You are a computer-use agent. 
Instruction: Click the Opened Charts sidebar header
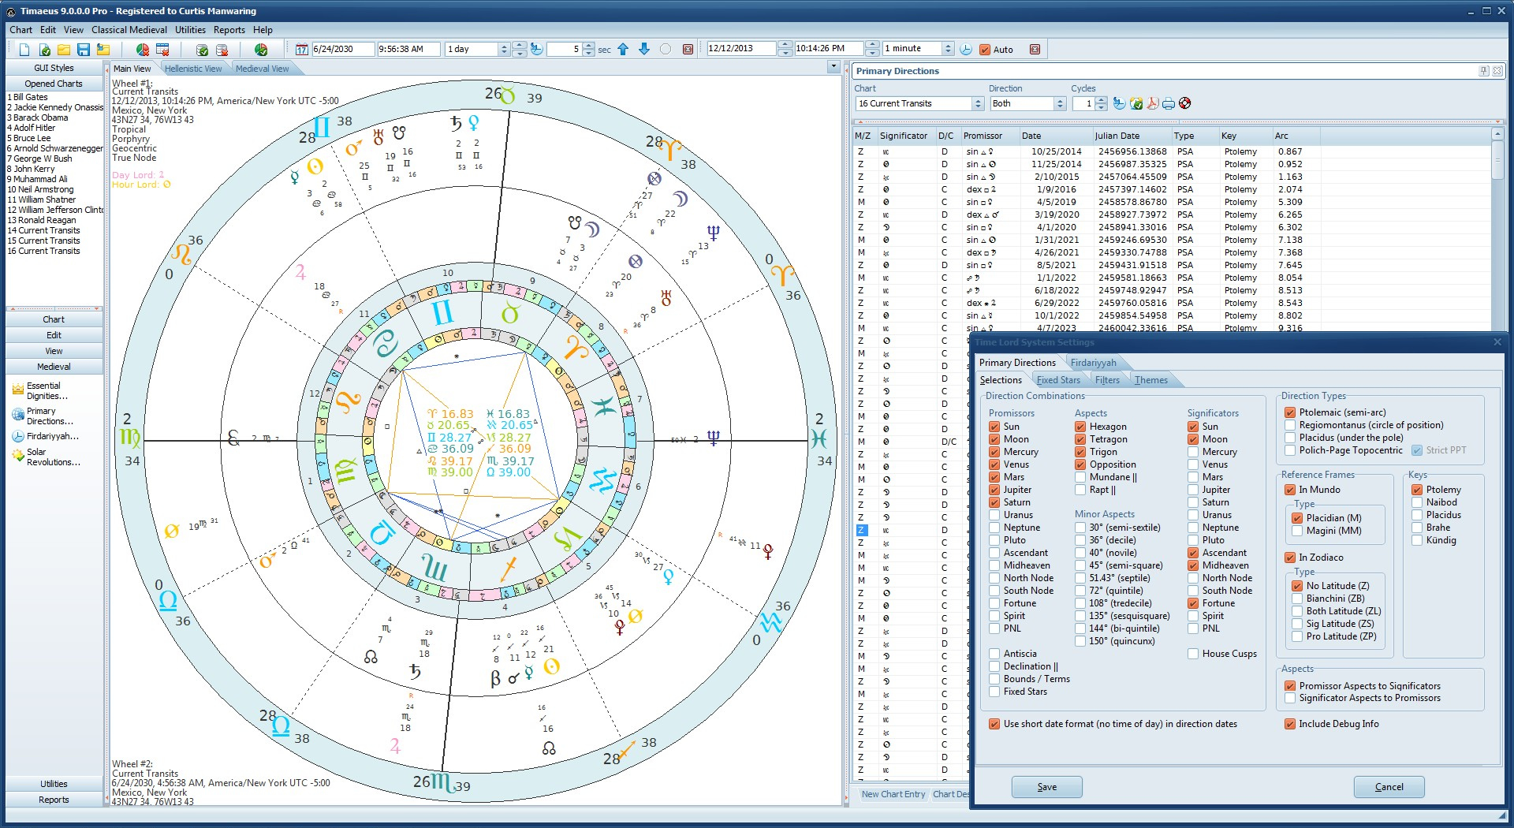pyautogui.click(x=54, y=84)
